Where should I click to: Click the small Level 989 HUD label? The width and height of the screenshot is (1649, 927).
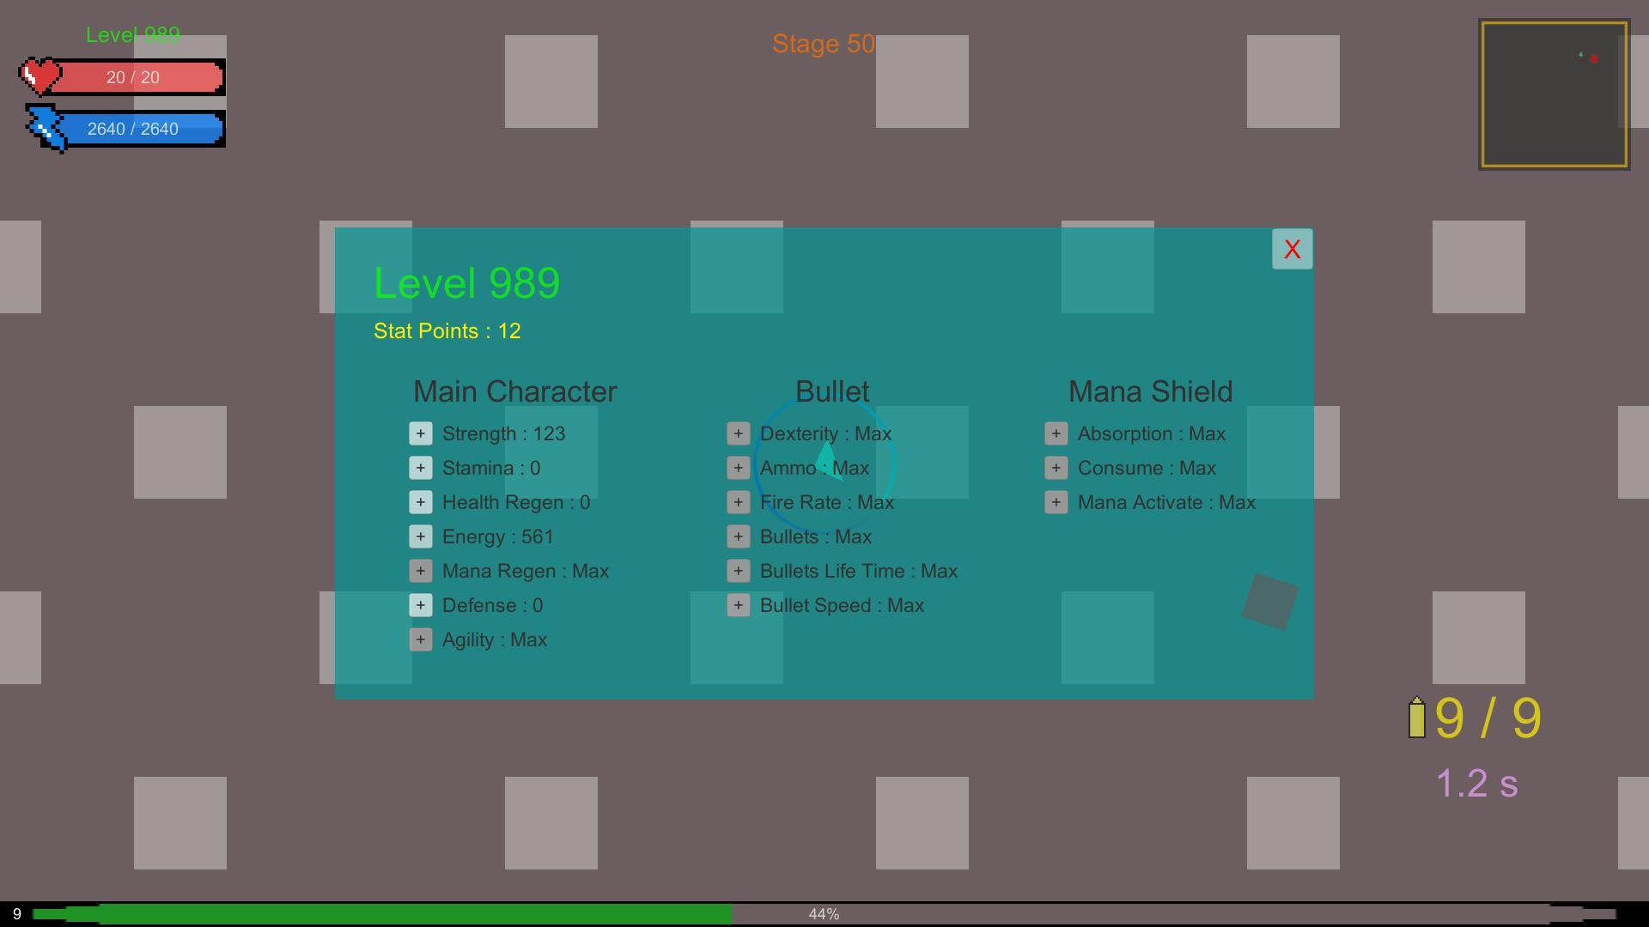[x=133, y=35]
